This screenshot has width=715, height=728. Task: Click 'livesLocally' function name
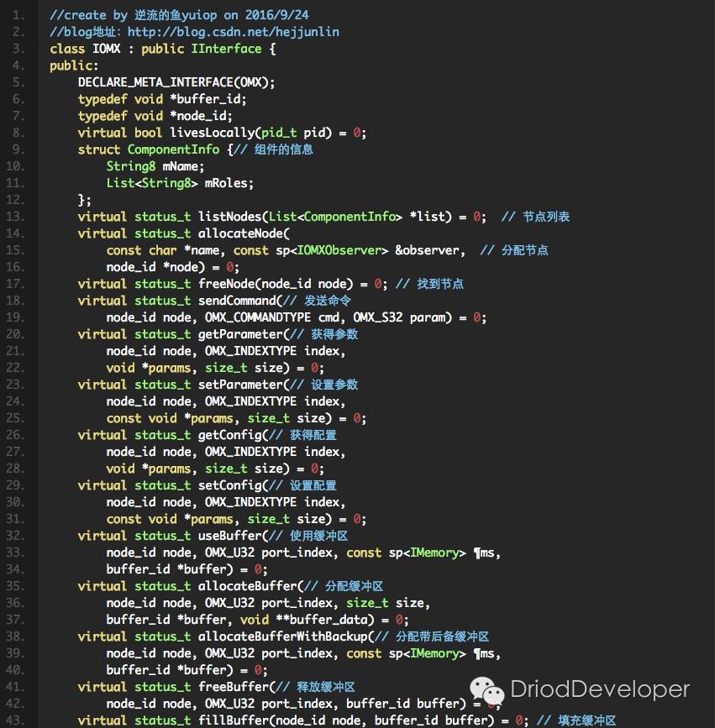pos(213,133)
